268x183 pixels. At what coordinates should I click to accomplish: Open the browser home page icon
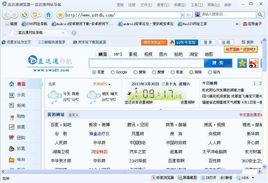(x=49, y=15)
